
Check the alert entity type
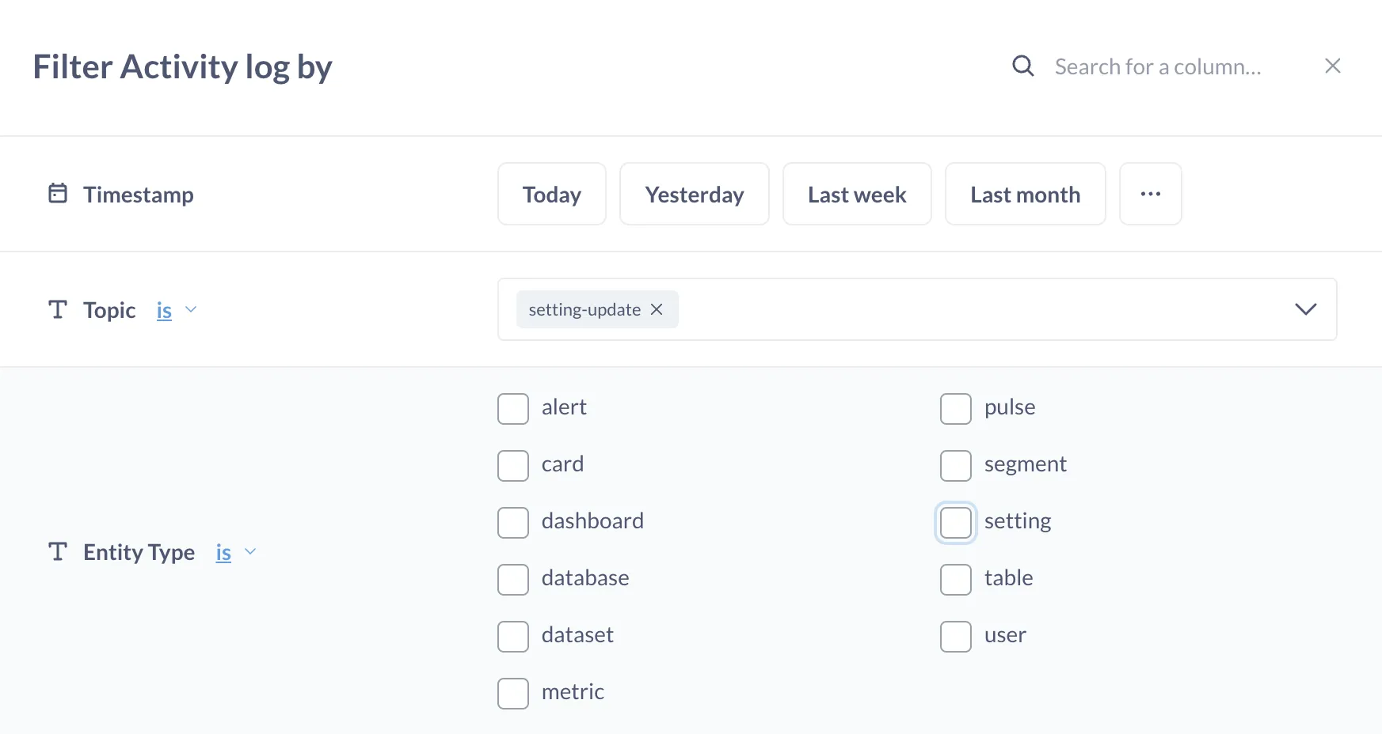point(512,408)
